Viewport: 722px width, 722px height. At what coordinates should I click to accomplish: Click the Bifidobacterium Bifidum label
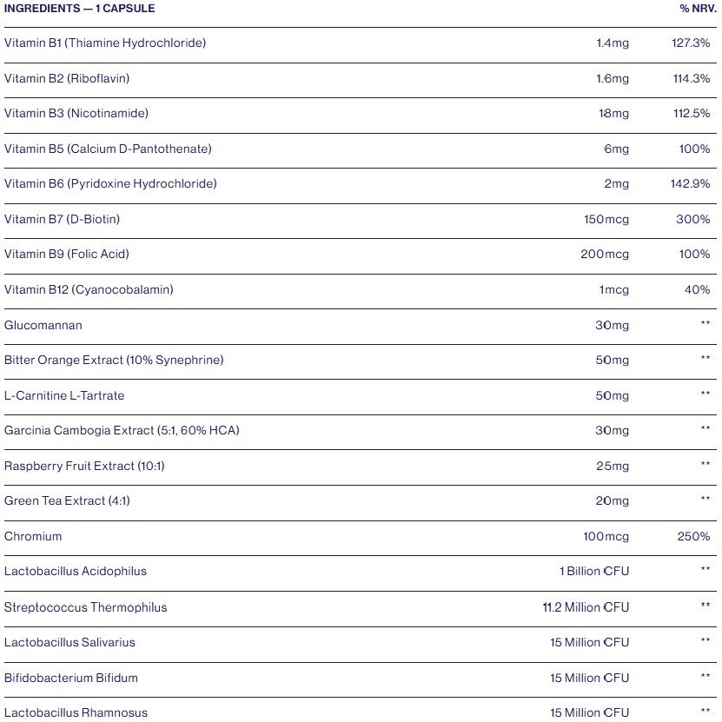coord(71,678)
